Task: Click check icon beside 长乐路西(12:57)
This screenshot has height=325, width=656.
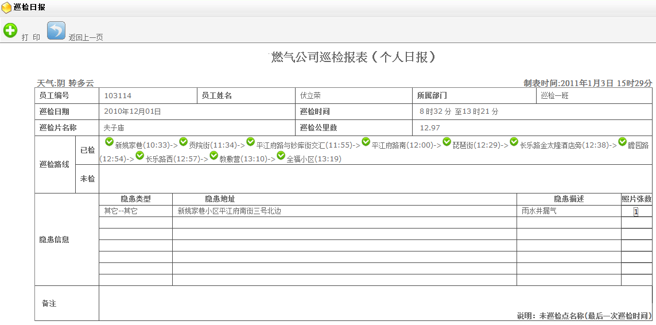Action: [140, 156]
